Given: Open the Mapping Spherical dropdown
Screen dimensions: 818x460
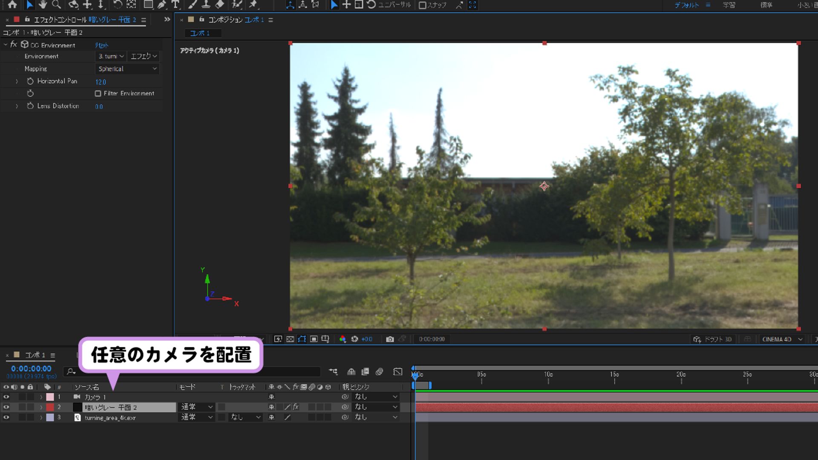Looking at the screenshot, I should coord(127,69).
